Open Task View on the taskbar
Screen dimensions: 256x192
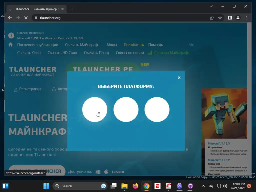tap(113, 186)
